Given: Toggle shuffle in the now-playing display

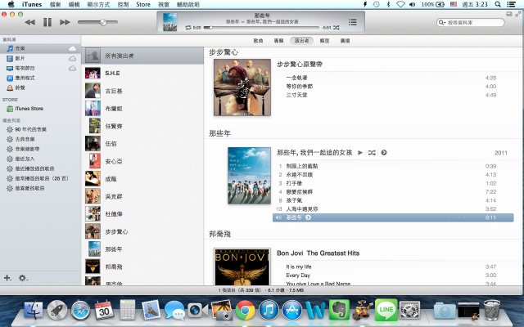Looking at the screenshot, I should (337, 27).
